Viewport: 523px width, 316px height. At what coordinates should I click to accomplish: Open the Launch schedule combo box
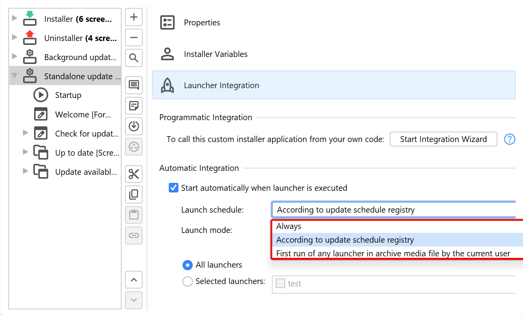click(393, 210)
